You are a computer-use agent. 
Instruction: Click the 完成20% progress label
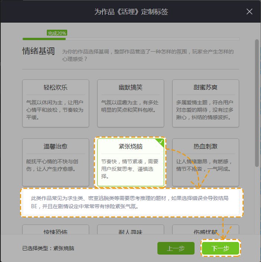coord(57,33)
